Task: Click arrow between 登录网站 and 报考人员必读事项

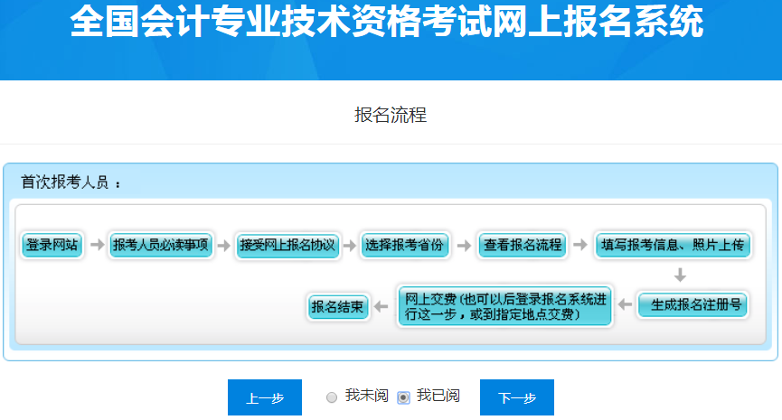Action: [x=96, y=246]
